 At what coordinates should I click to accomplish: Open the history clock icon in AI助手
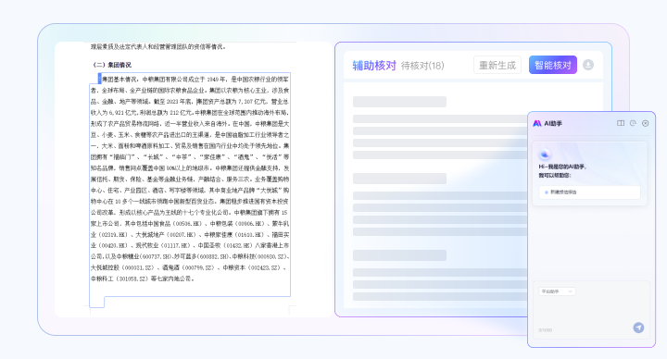click(633, 123)
